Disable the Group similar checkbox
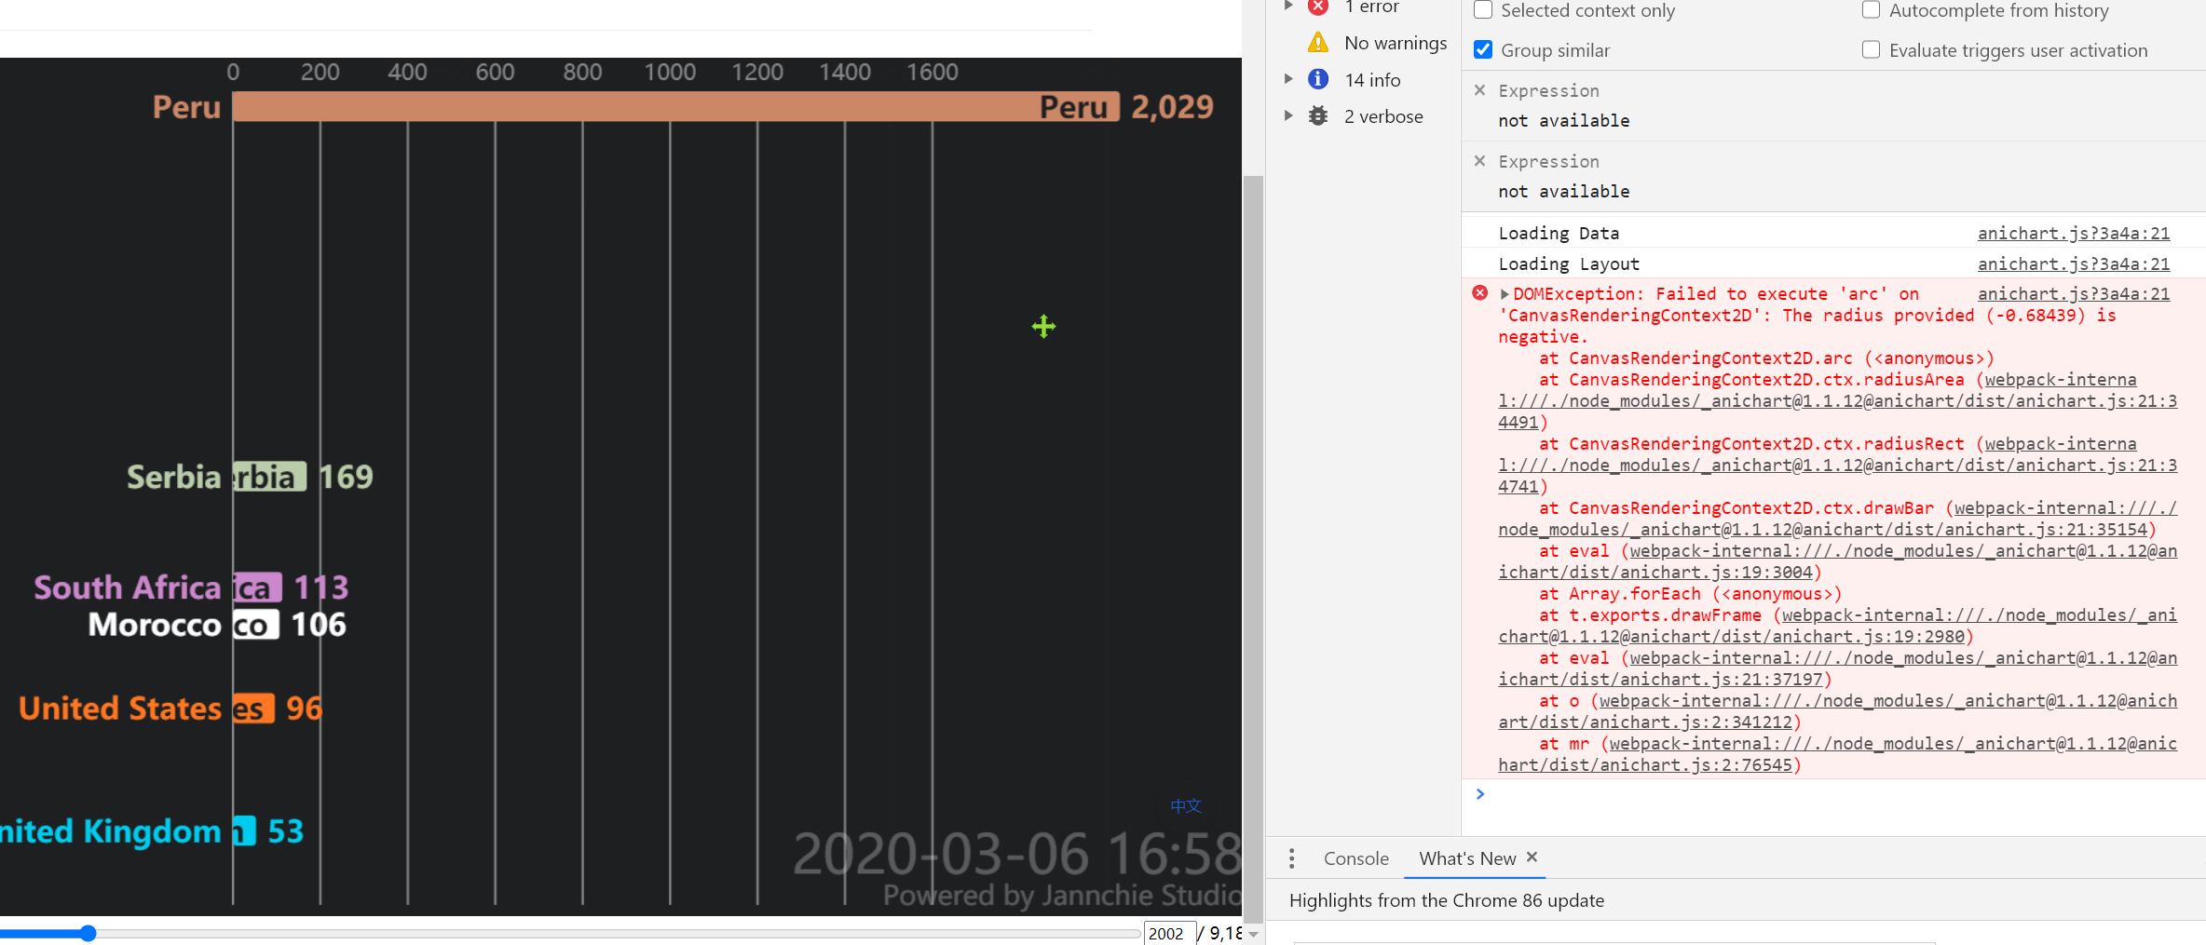The width and height of the screenshot is (2206, 945). (x=1483, y=49)
